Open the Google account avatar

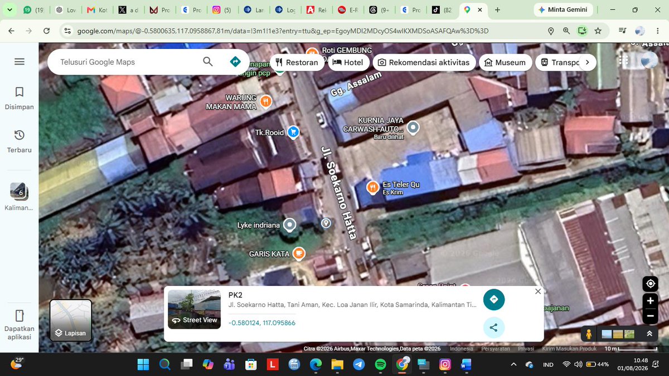point(649,61)
